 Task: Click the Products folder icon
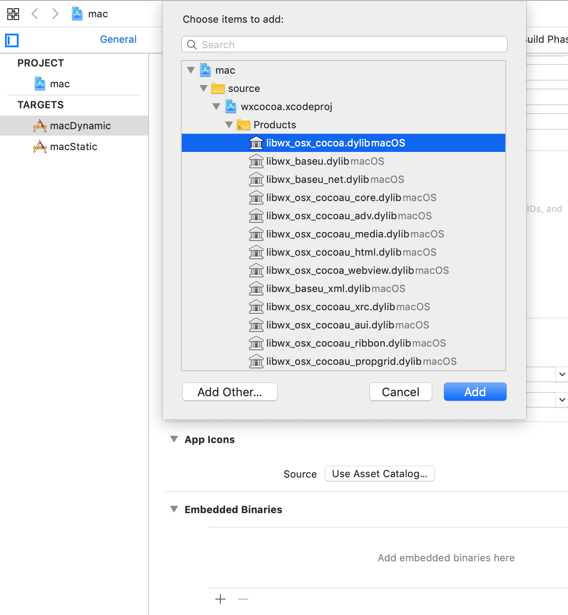click(x=244, y=125)
